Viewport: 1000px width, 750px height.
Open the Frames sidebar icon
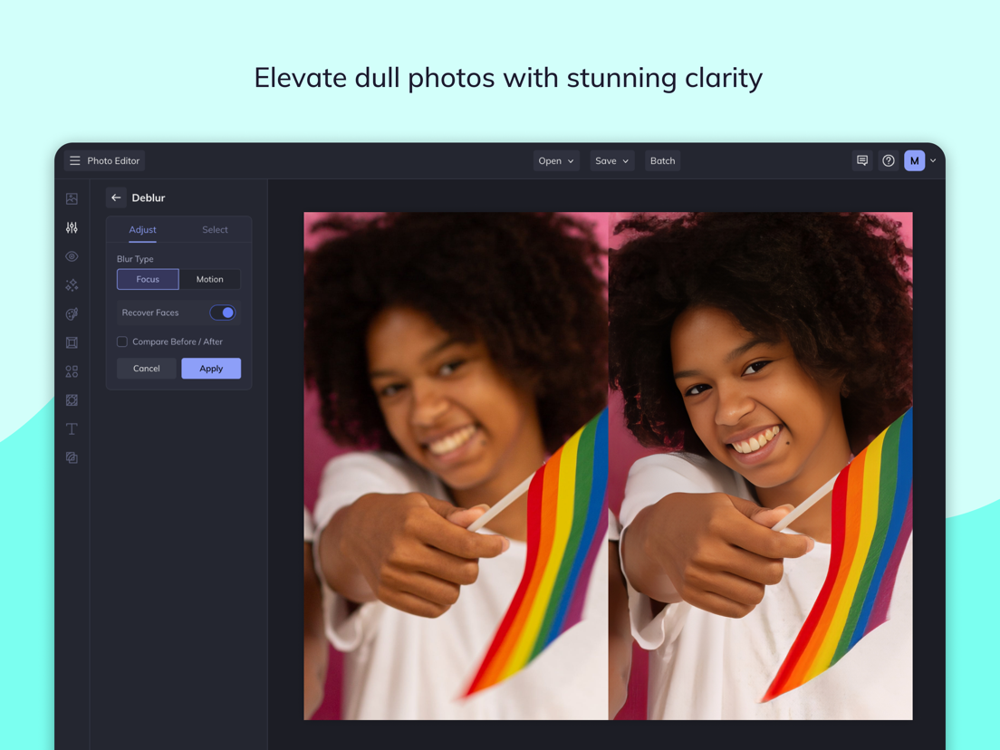coord(72,342)
